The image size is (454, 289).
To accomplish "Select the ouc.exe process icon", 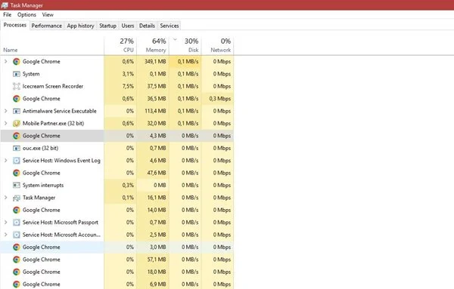I will click(17, 148).
